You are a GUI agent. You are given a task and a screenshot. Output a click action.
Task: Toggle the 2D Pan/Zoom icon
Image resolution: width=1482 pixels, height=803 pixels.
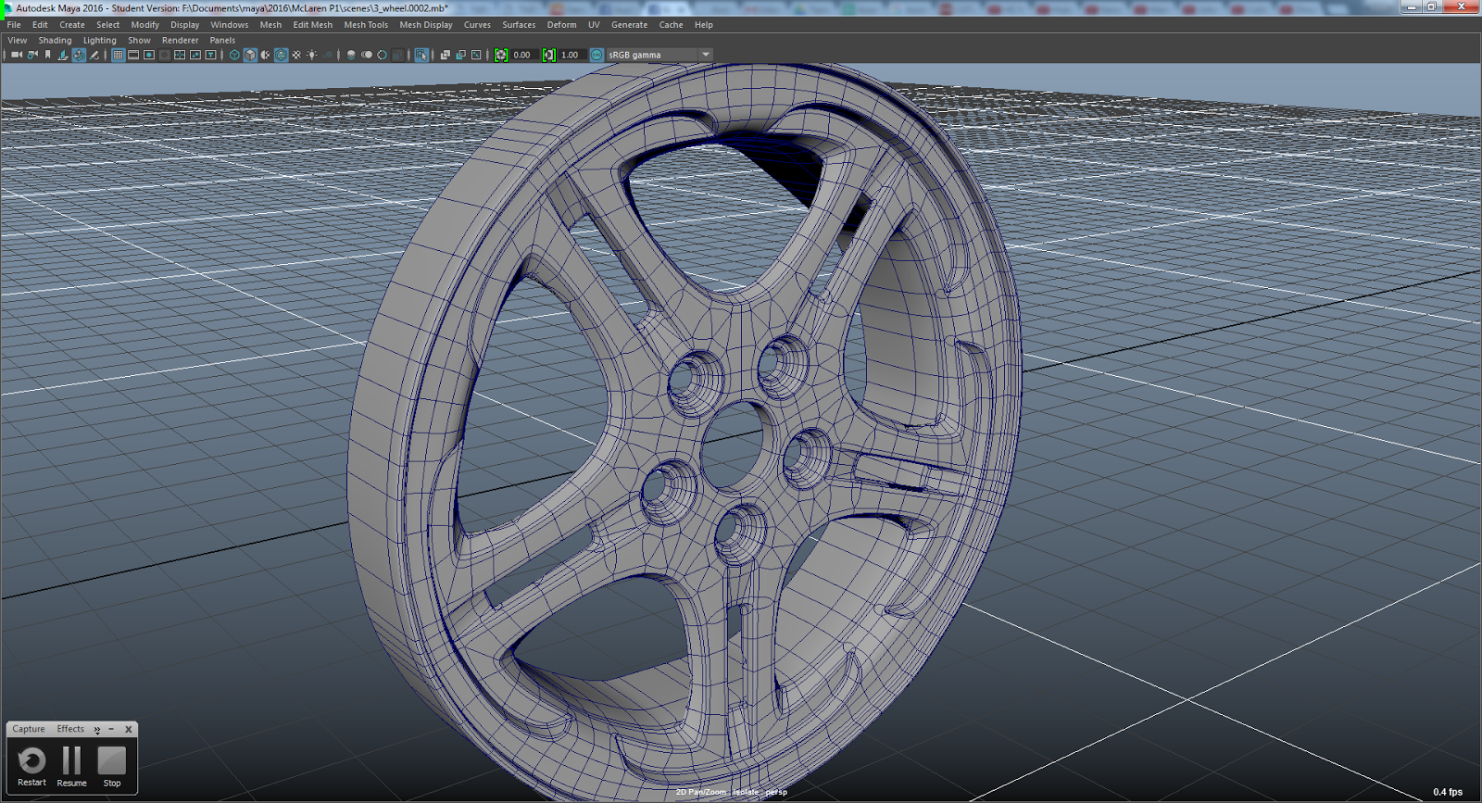(x=79, y=55)
